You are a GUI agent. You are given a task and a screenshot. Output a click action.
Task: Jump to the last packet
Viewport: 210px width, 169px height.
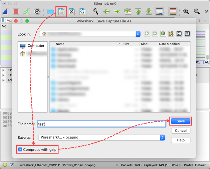[x=149, y=11]
